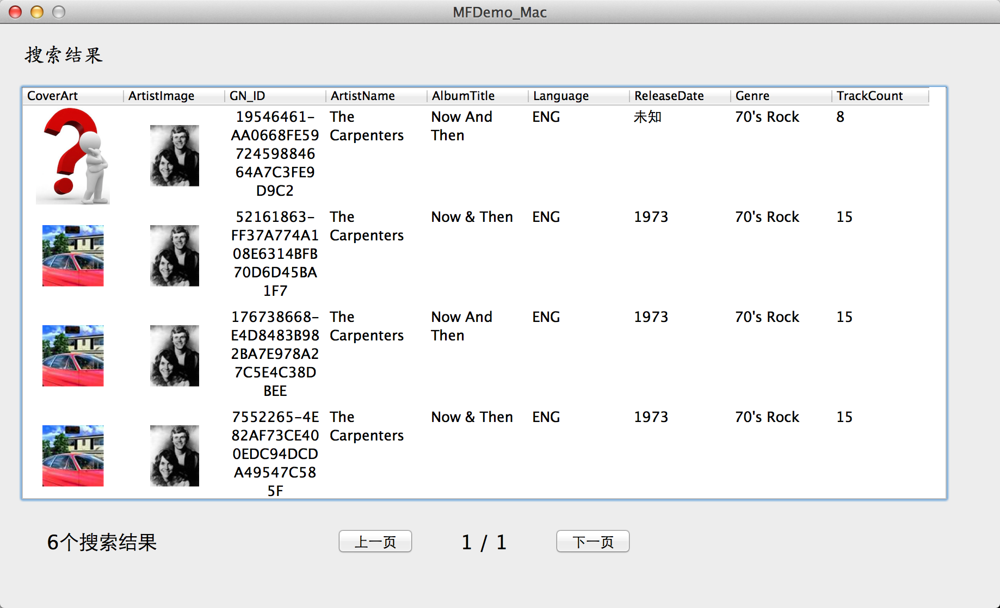Click the 1973 release date in row 7552265
Screen dimensions: 1000x608
(x=651, y=417)
